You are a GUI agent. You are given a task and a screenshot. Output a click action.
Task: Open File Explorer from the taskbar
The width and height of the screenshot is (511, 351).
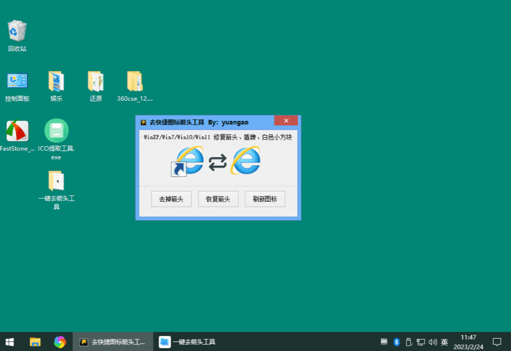click(x=35, y=341)
